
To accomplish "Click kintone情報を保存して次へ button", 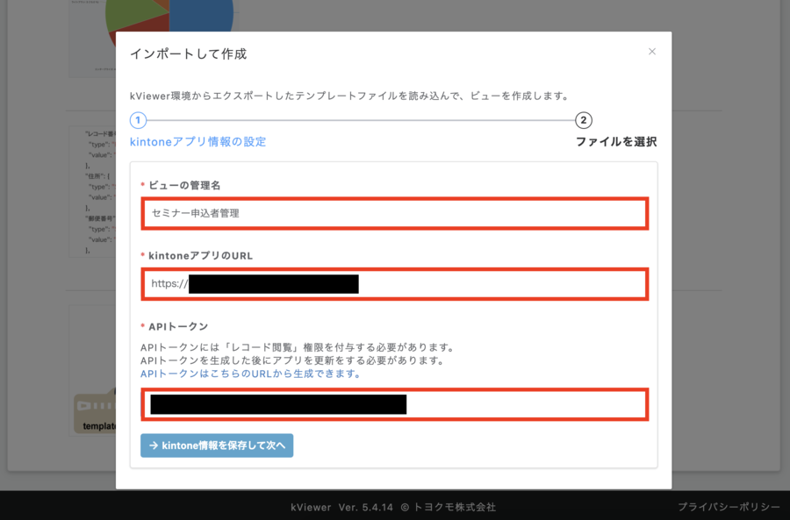I will pos(217,445).
